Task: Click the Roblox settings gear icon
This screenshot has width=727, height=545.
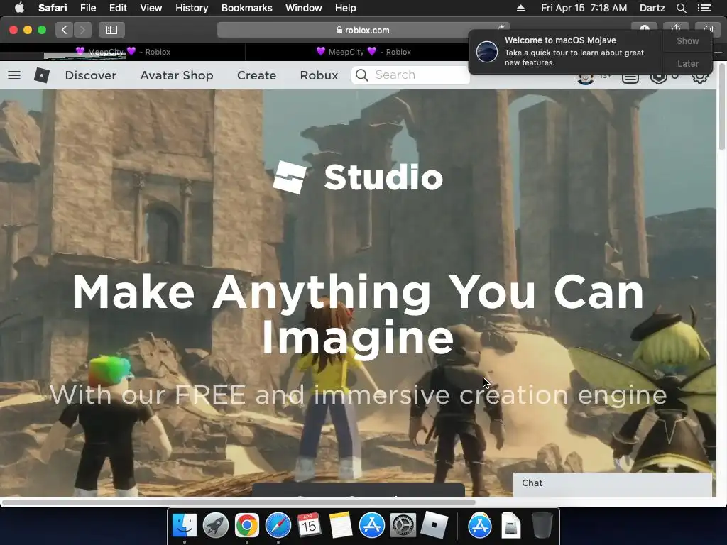Action: coord(699,77)
